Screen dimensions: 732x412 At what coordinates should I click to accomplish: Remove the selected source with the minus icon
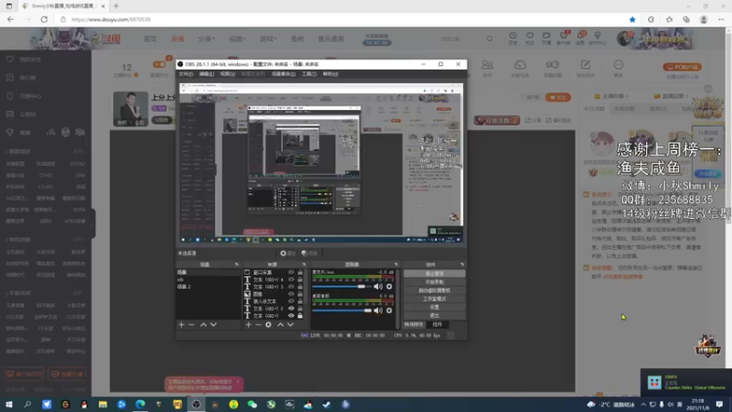click(258, 325)
